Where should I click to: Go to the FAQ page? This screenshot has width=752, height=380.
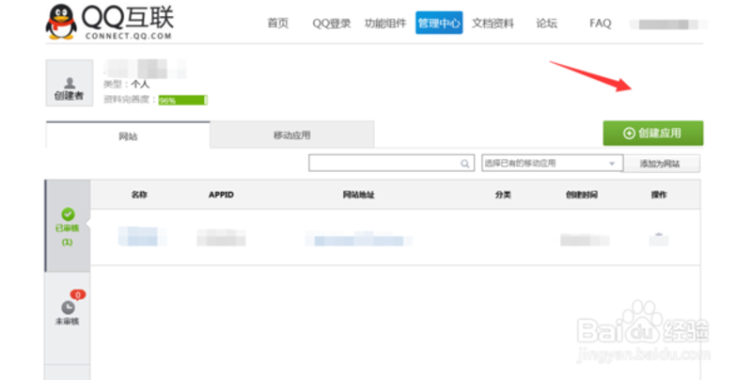tap(600, 23)
